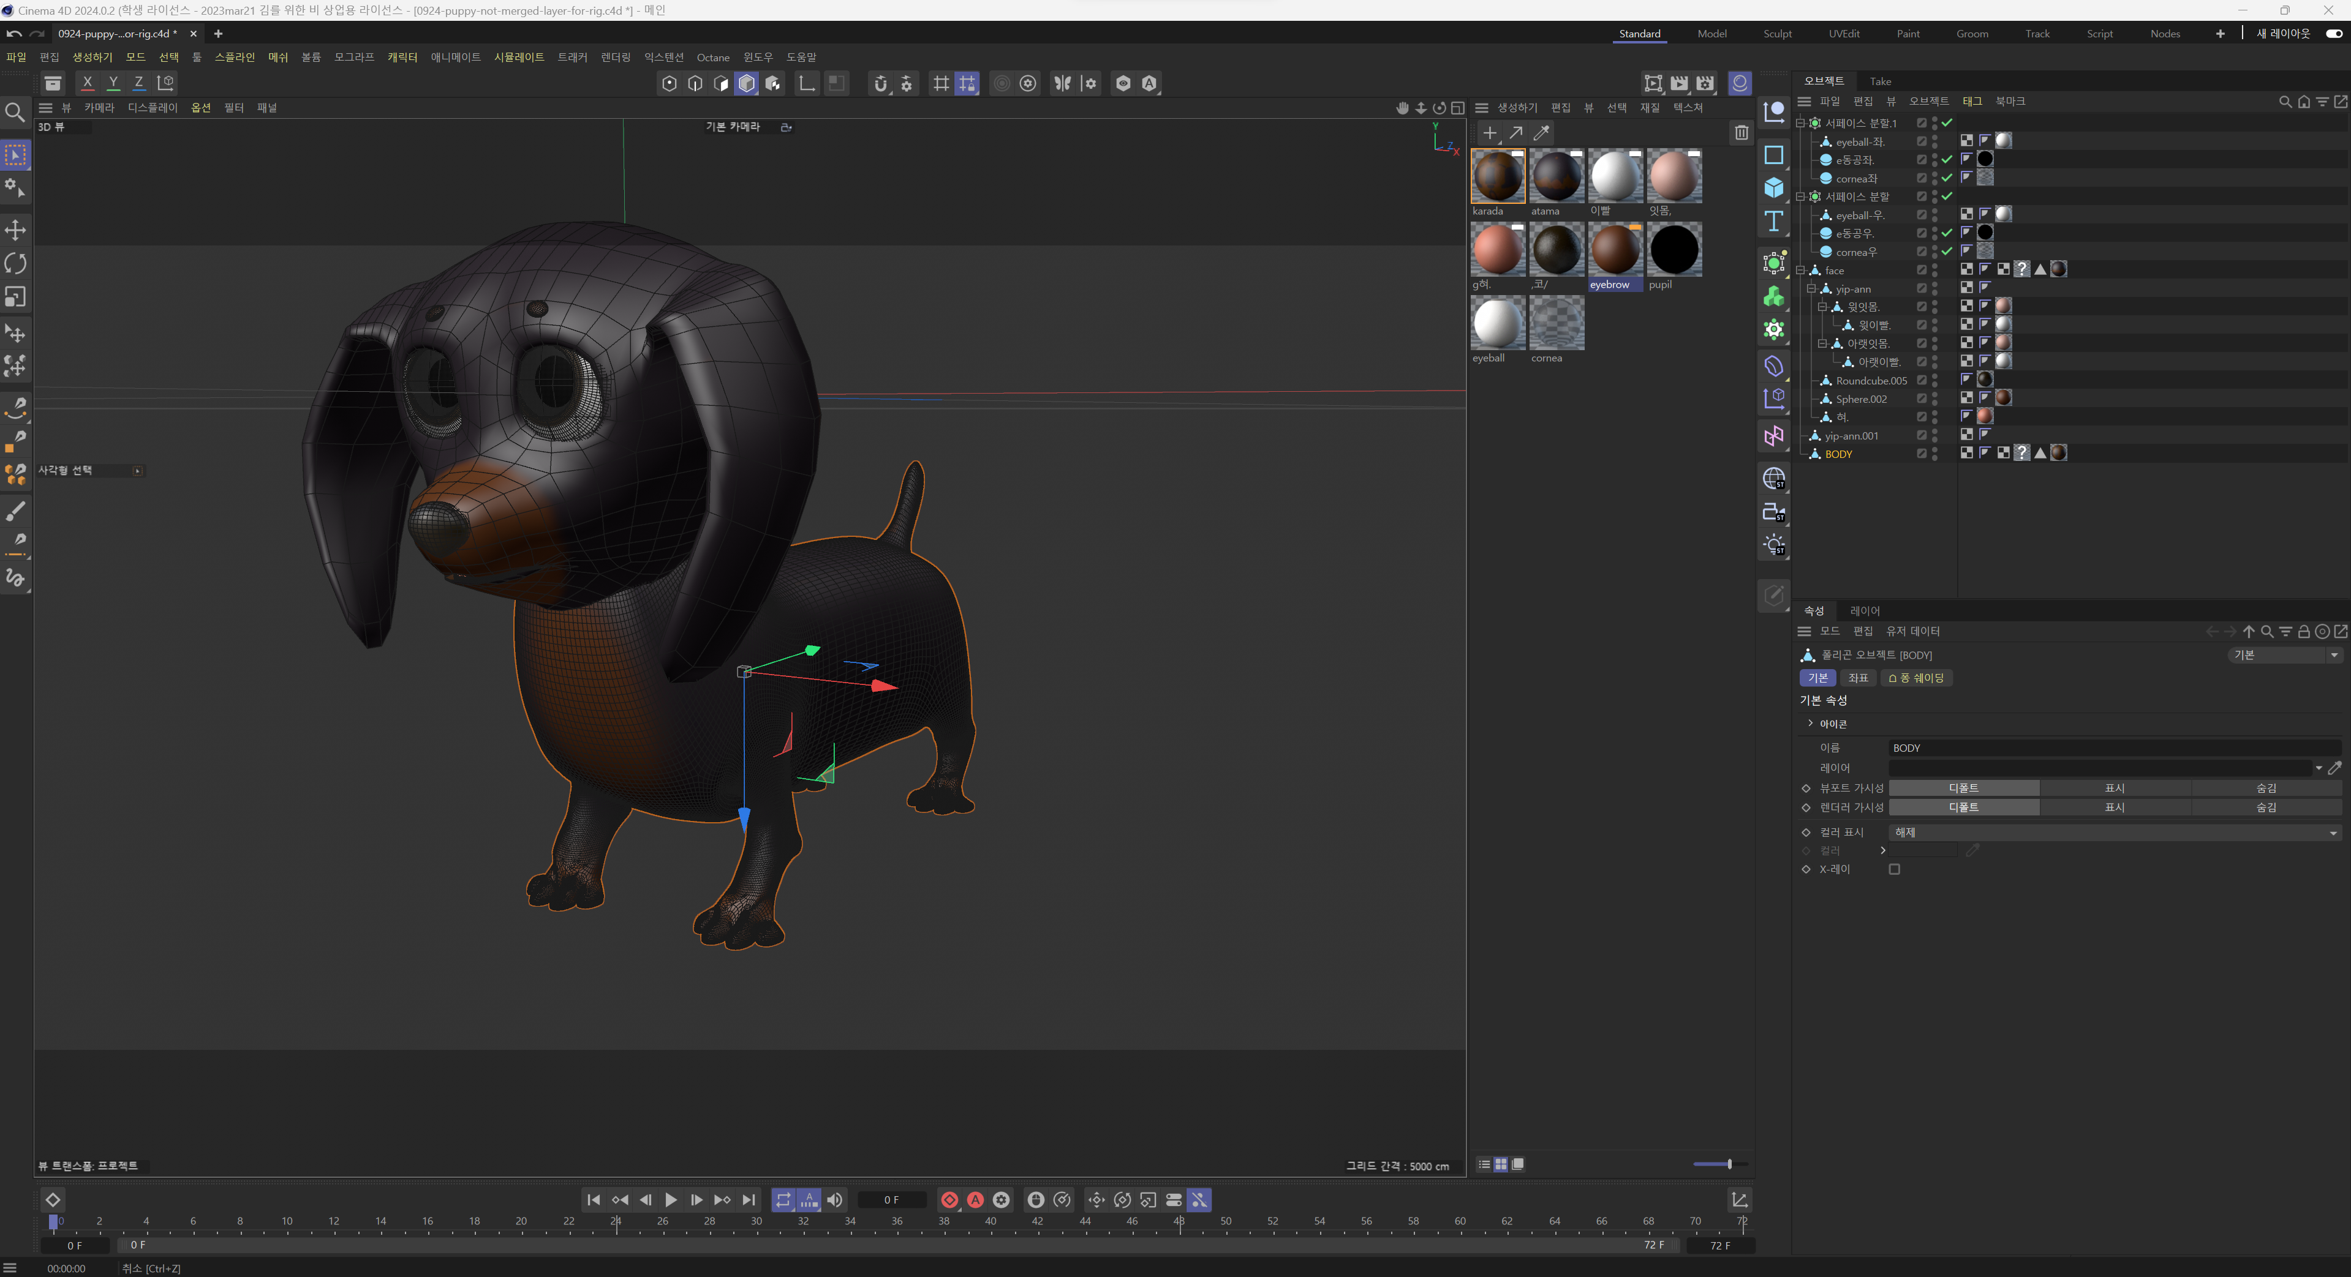Viewport: 2351px width, 1277px height.
Task: Click record active objects keyframe button
Action: tap(949, 1199)
